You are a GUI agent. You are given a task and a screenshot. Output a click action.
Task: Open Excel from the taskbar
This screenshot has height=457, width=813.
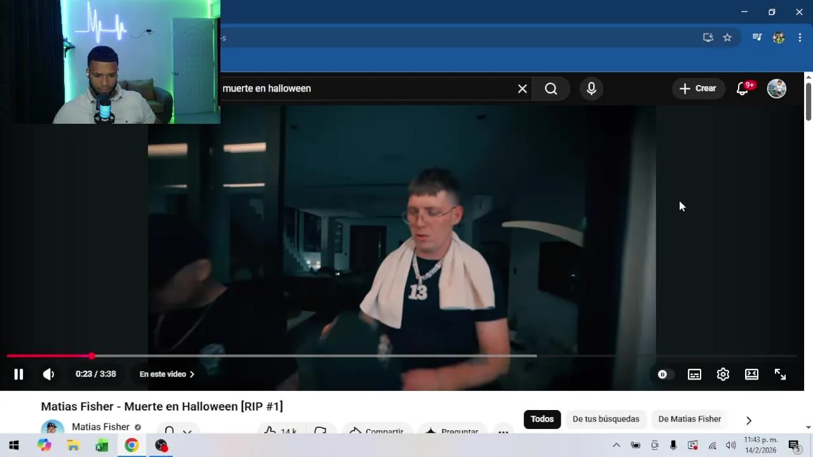[x=102, y=446]
